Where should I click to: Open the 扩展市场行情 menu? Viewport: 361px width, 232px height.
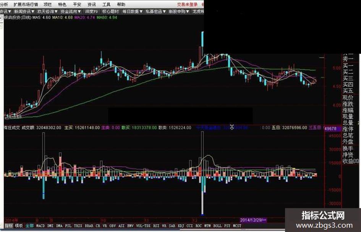coord(26,4)
